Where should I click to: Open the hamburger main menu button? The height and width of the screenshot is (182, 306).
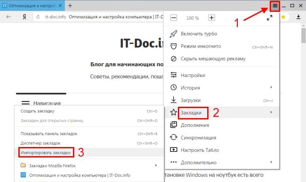[275, 6]
